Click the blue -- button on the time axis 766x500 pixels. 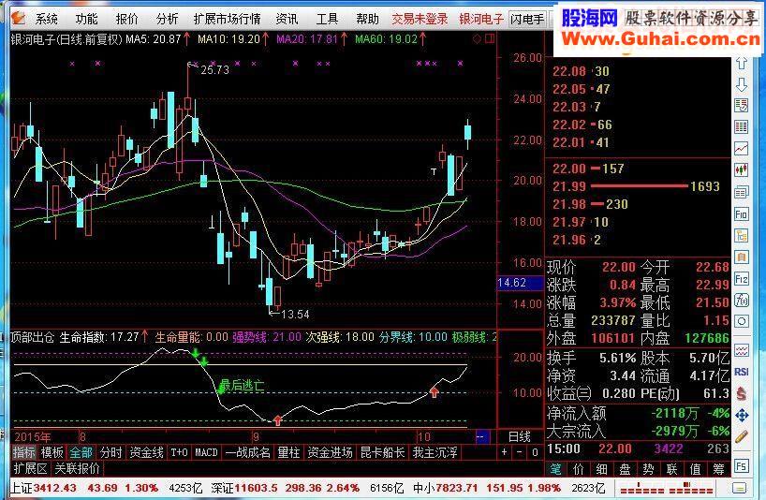click(482, 436)
